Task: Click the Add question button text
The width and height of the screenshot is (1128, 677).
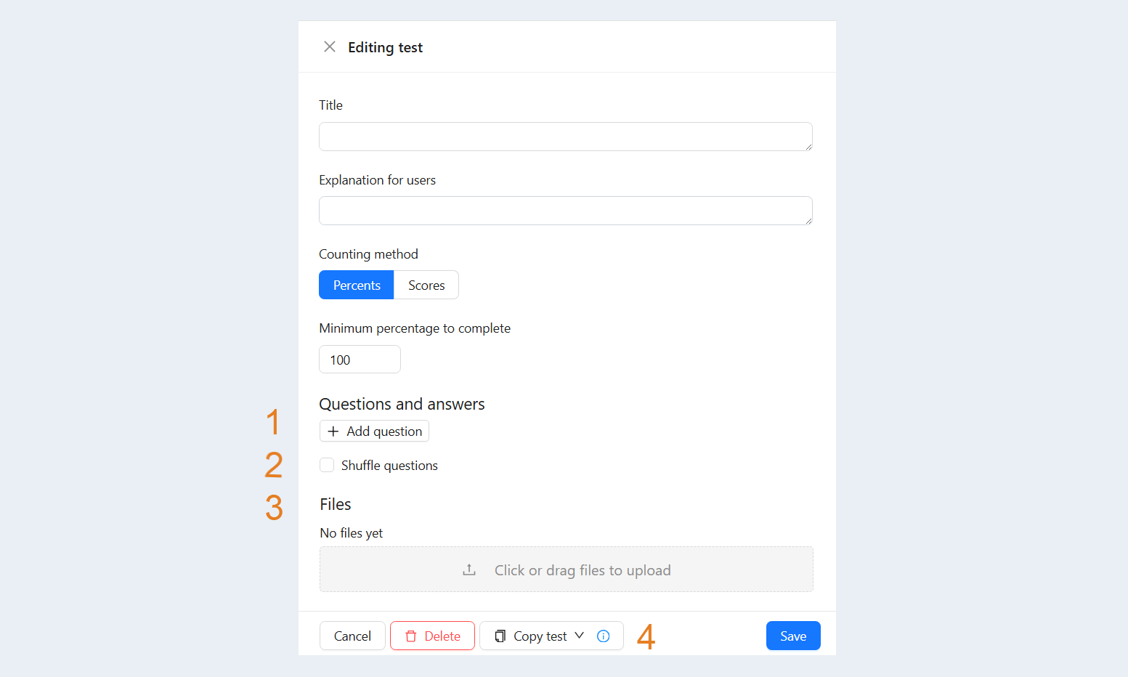Action: (384, 431)
